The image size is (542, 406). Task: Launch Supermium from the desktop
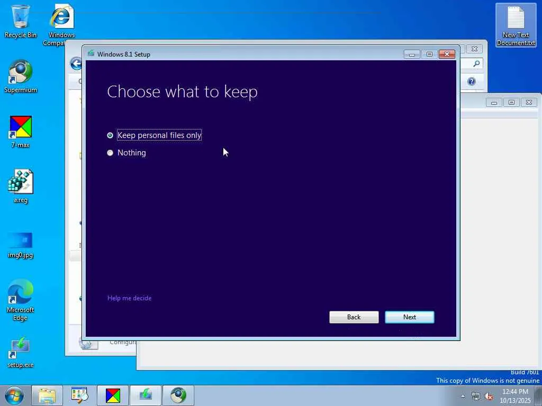pos(21,77)
